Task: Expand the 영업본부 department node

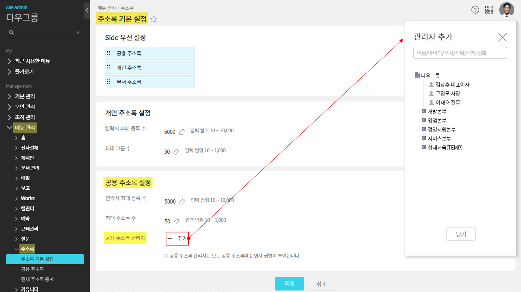Action: 424,120
